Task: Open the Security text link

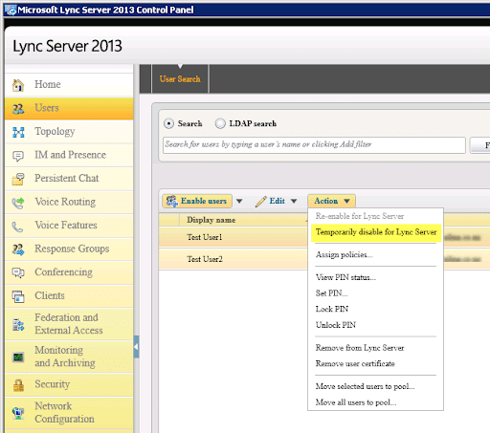Action: click(x=53, y=384)
